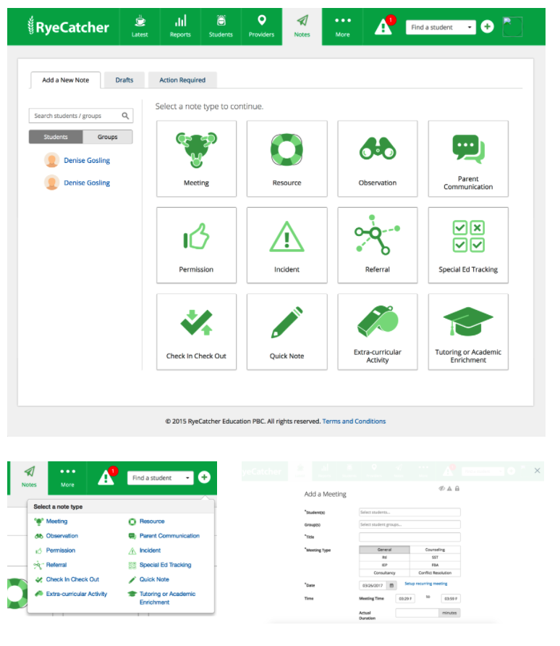The image size is (560, 646).
Task: Click the RyeCatcher logo
Action: 68,27
